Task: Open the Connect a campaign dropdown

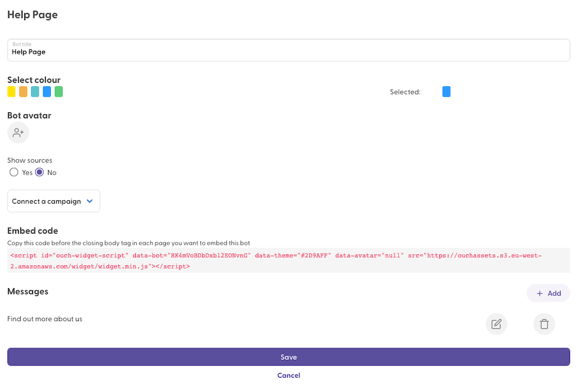Action: tap(53, 201)
